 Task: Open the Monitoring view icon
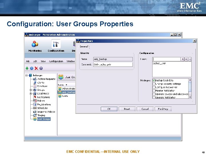coord(35,44)
